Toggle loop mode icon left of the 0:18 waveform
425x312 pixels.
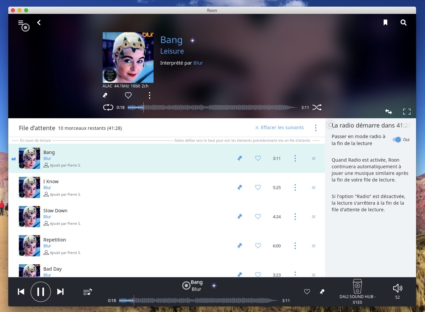(x=108, y=107)
